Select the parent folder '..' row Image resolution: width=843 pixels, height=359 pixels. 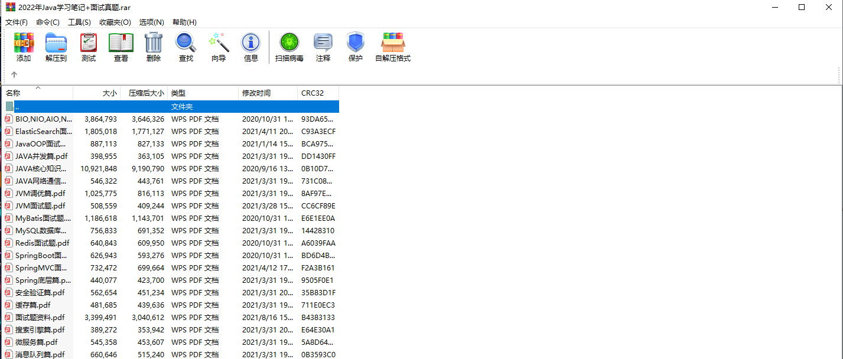[171, 106]
